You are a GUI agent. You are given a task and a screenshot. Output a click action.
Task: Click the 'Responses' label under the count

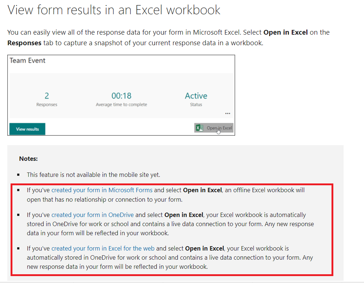(47, 105)
